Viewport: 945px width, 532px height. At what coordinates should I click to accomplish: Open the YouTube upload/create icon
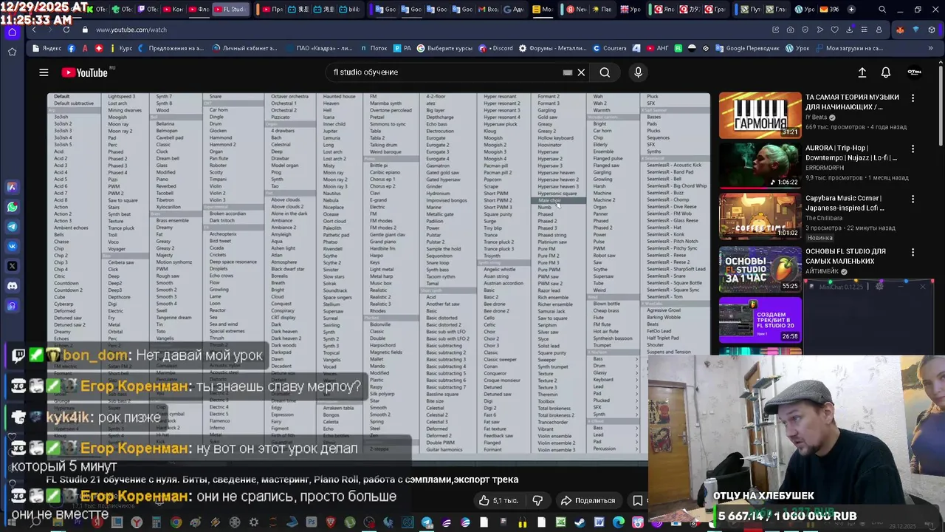click(x=862, y=72)
